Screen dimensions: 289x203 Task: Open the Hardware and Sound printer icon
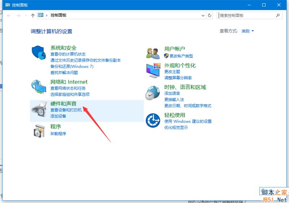coord(39,109)
